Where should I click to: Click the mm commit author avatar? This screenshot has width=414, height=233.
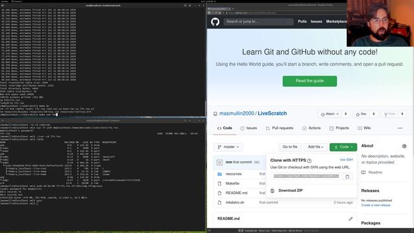click(219, 162)
